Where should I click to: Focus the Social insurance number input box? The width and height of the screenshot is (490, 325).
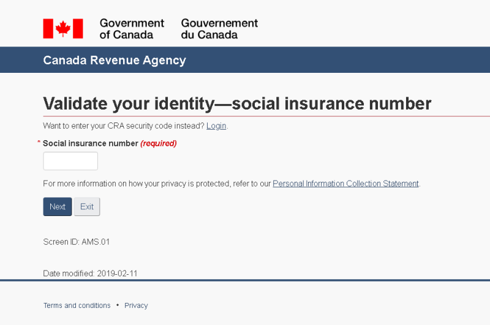[x=70, y=161]
